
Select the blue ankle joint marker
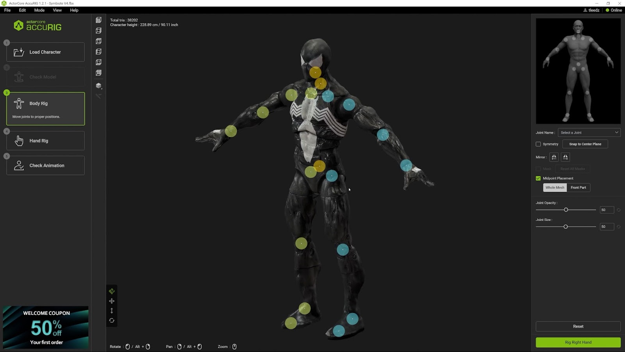(352, 319)
